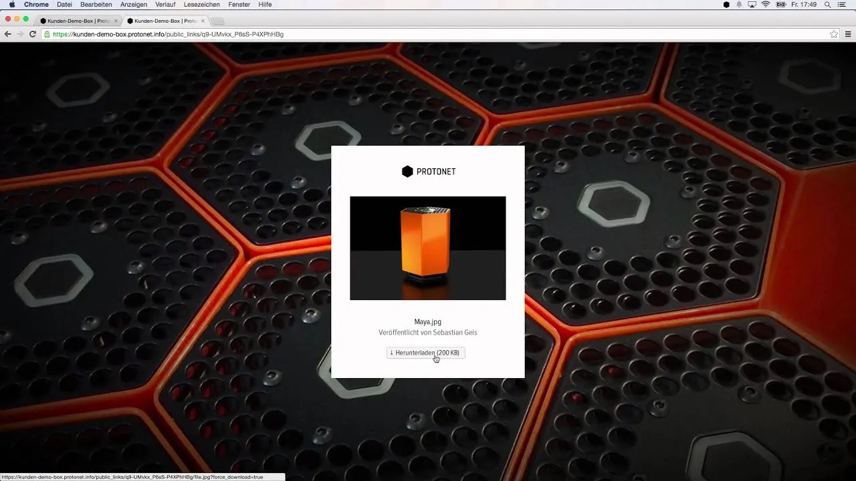The image size is (856, 481).
Task: Click the Protonet logo in the card
Action: [428, 172]
